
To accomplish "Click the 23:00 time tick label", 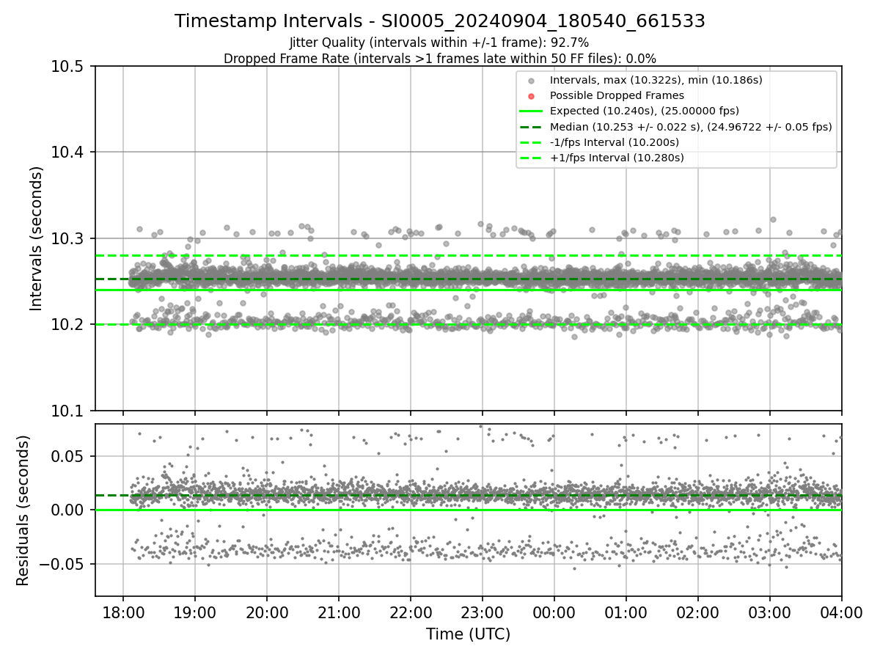I will click(x=483, y=612).
